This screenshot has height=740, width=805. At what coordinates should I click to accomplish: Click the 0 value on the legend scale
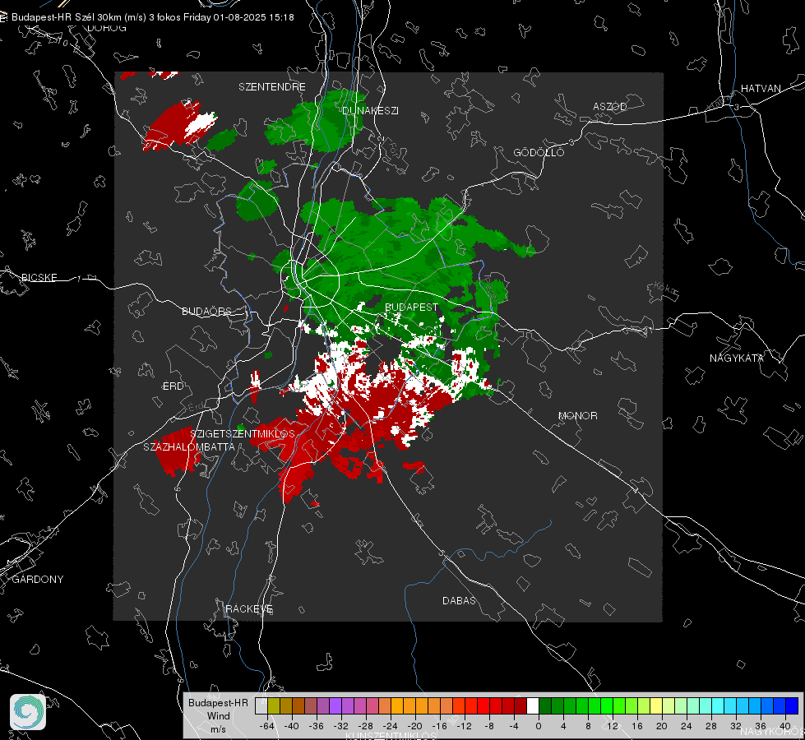[x=538, y=726]
